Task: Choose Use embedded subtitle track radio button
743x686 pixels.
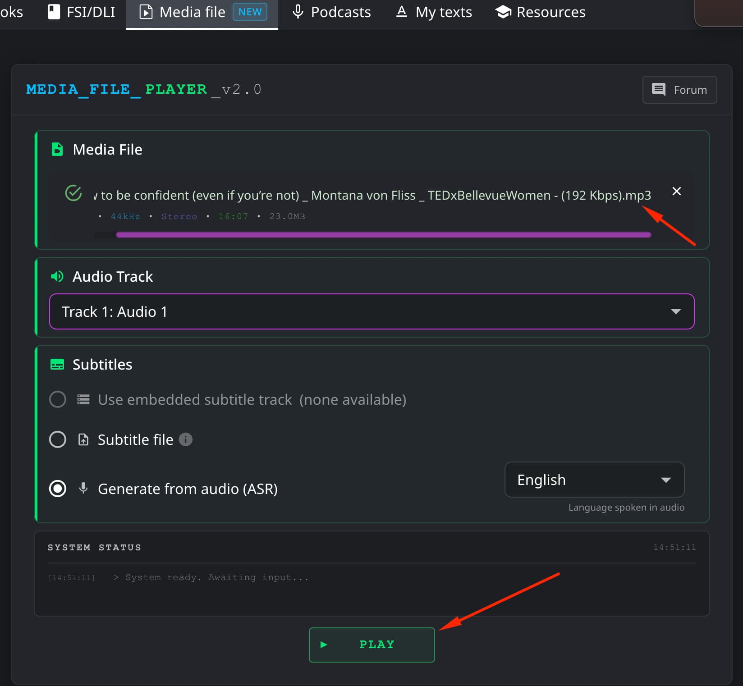Action: (x=58, y=399)
